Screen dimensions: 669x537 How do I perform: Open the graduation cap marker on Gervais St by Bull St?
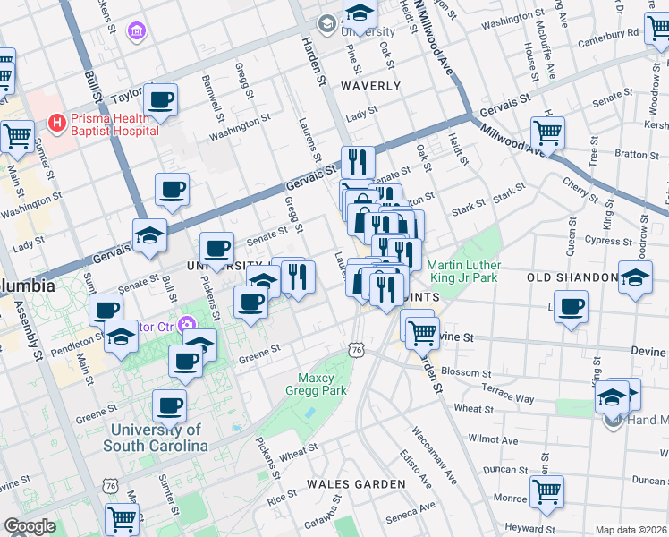point(149,238)
